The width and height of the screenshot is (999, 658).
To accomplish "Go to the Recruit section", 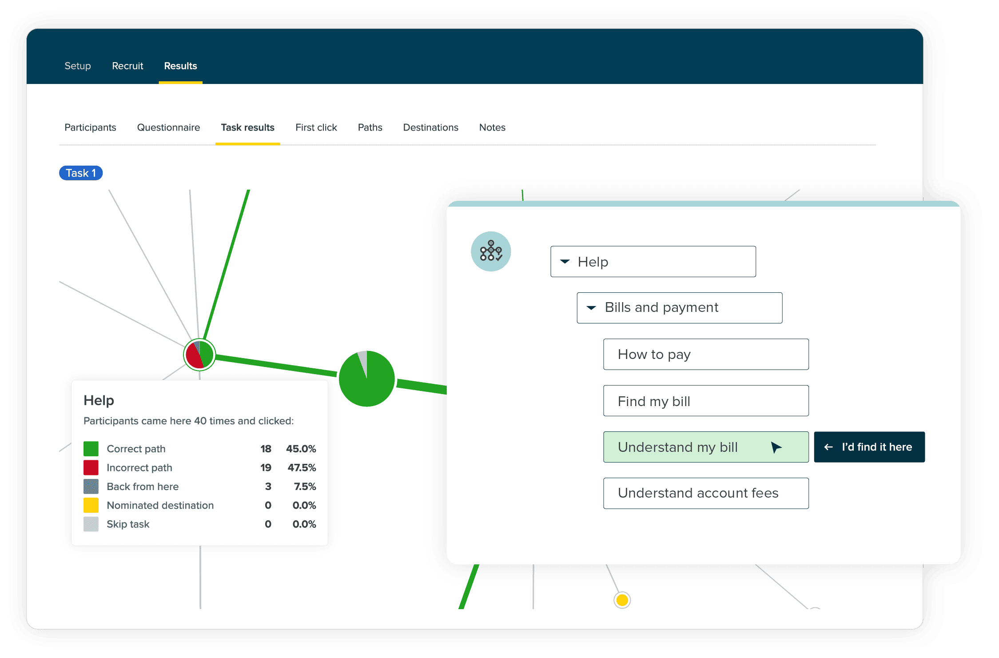I will 127,66.
